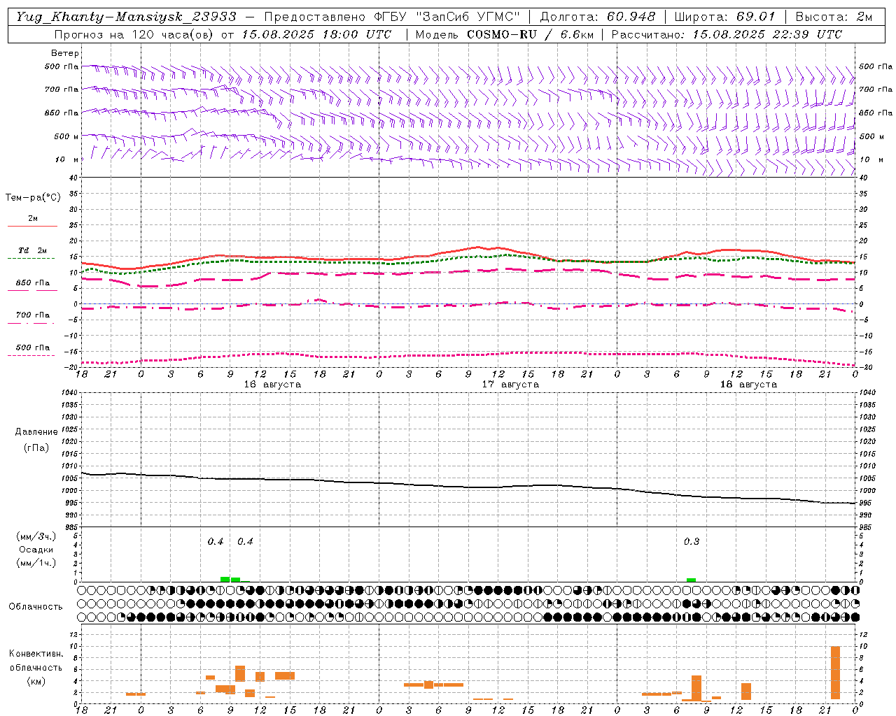Screen dimensions: 896x716
Task: Click the '(мм/3ч.)' precipitation unit label
Action: tap(36, 536)
